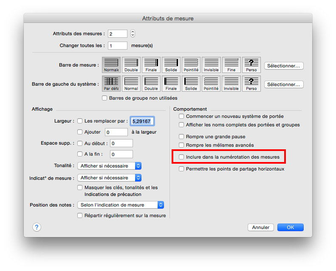The height and width of the screenshot is (271, 336).
Task: Select the Perso barline icon
Action: 251,65
